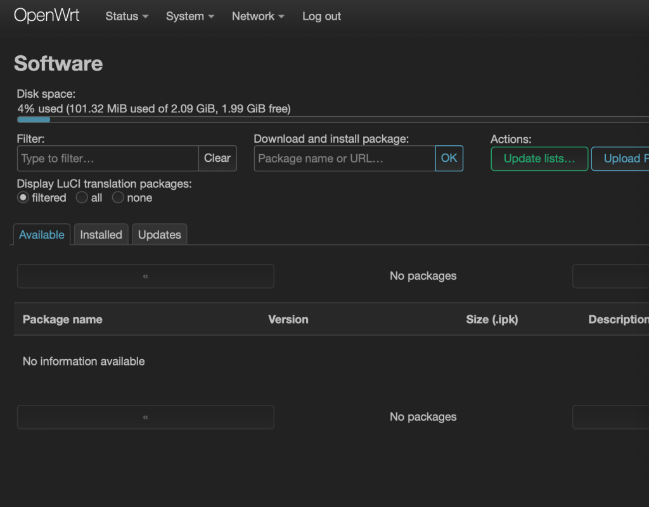Click the OpenWrt logo link
649x507 pixels.
click(47, 16)
